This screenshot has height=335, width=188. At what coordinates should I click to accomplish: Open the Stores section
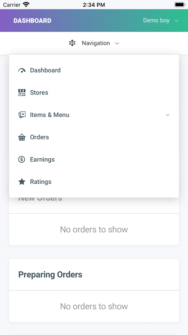tap(39, 92)
